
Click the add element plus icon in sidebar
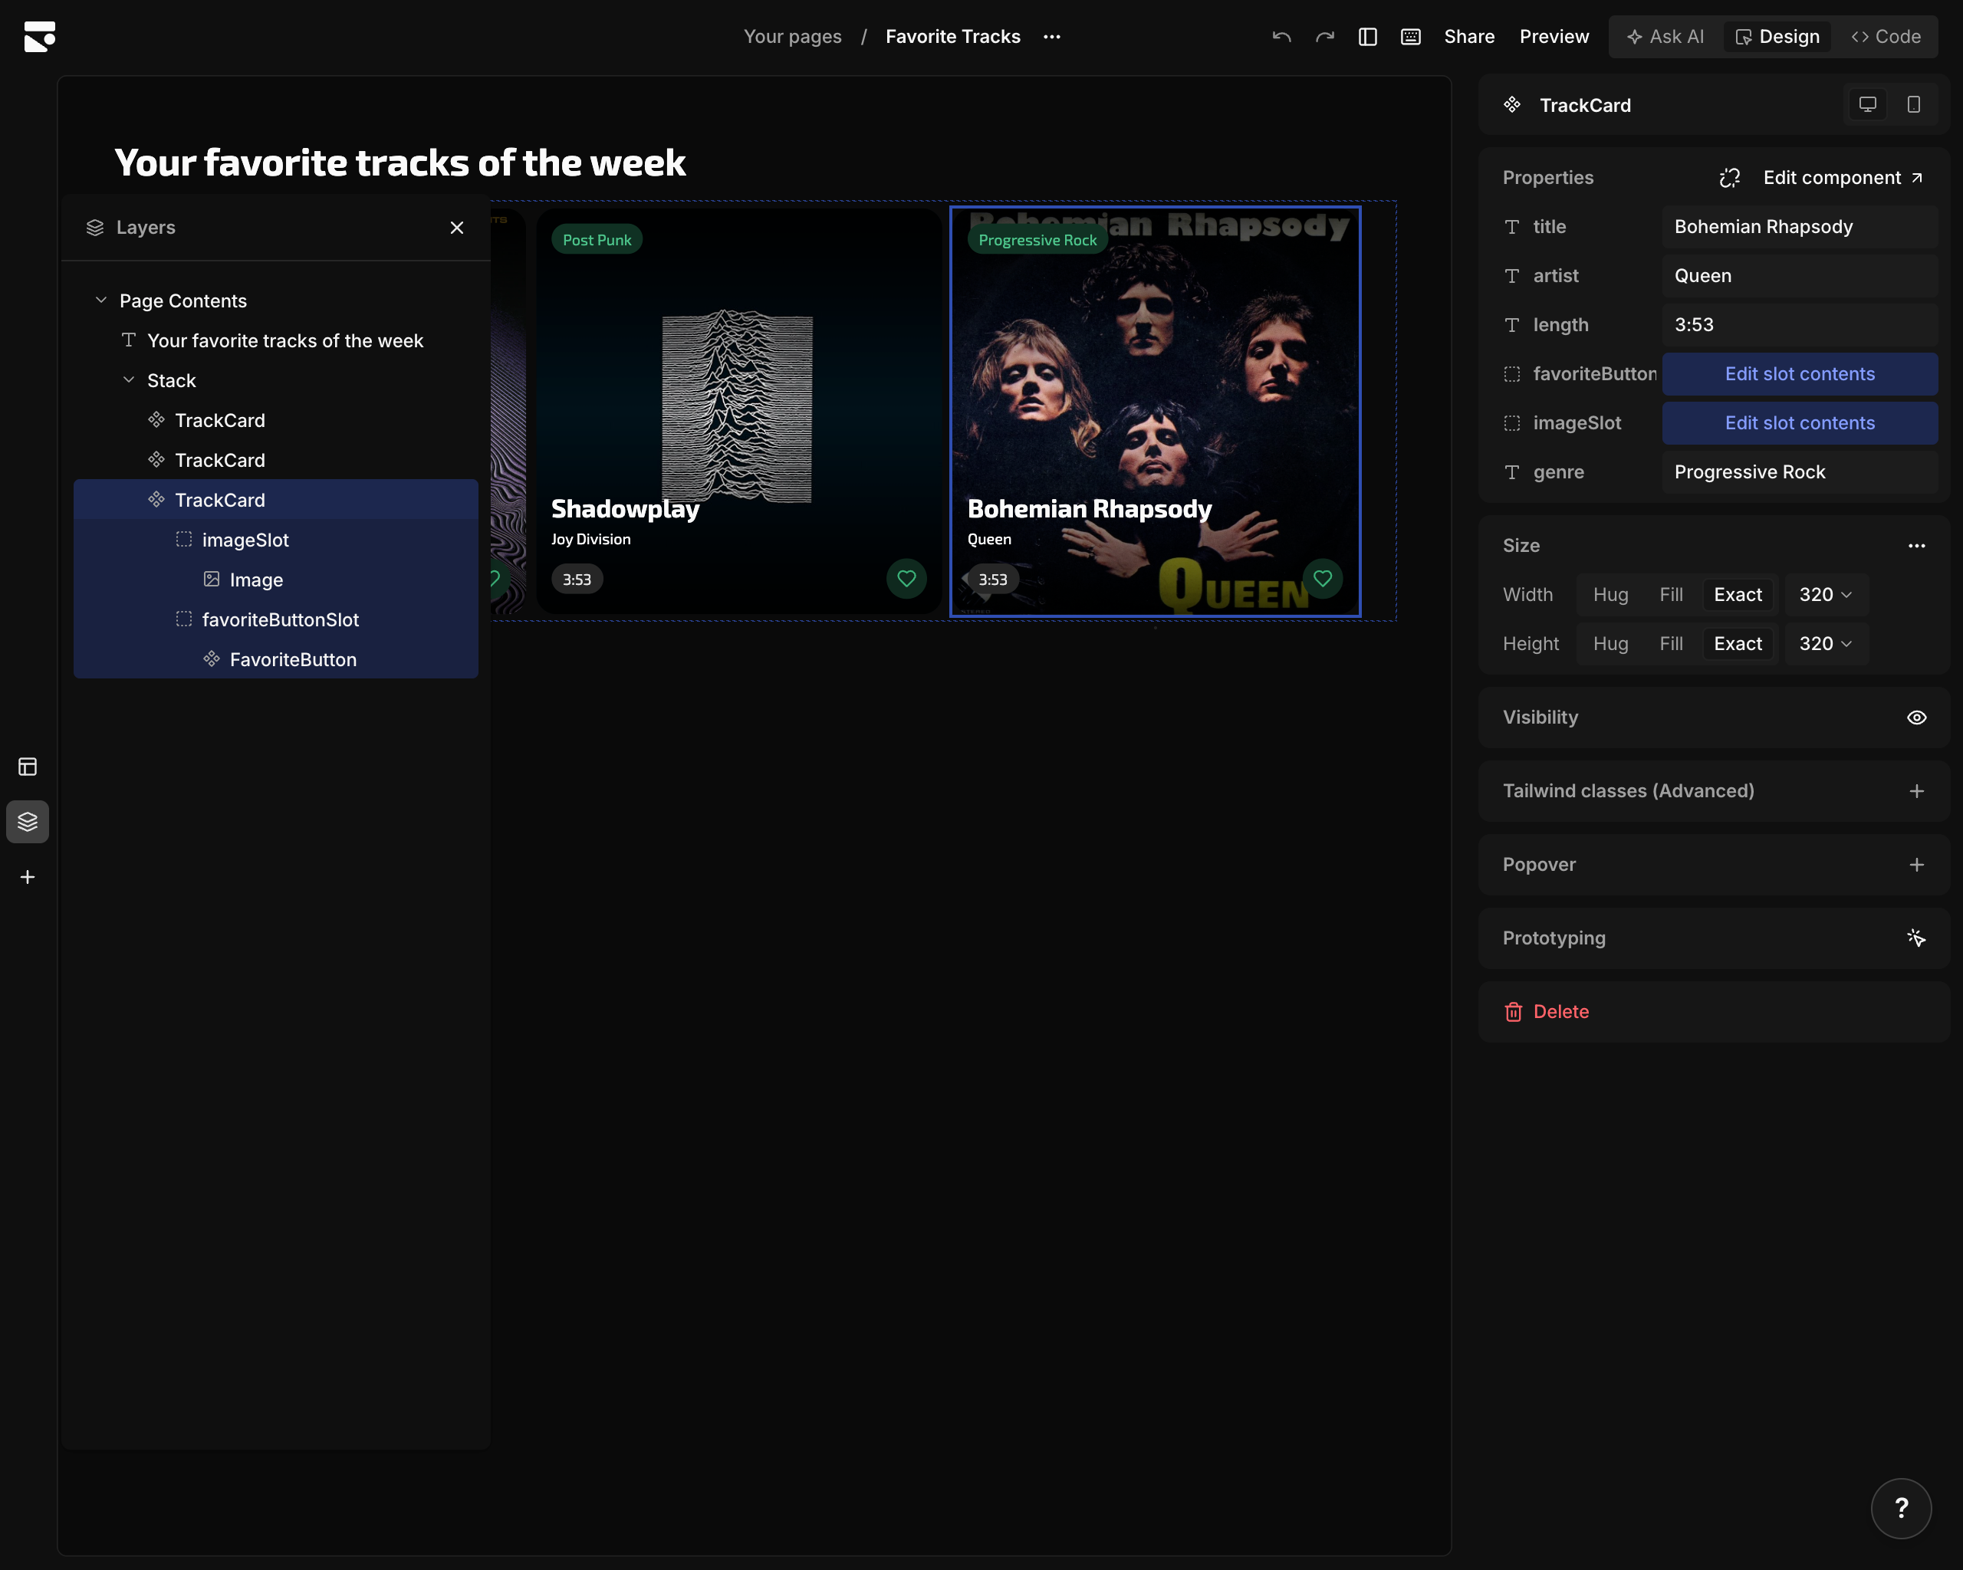tap(26, 876)
